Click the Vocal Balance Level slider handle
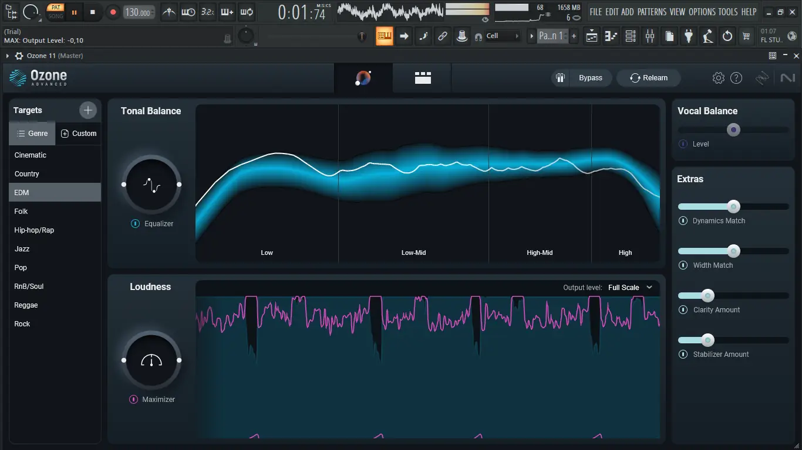802x450 pixels. [733, 130]
